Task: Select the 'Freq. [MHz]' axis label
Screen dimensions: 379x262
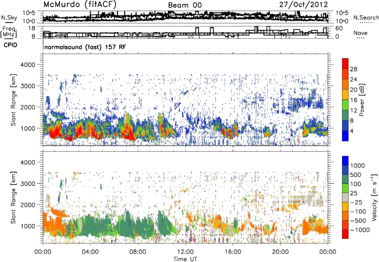Action: pos(9,32)
